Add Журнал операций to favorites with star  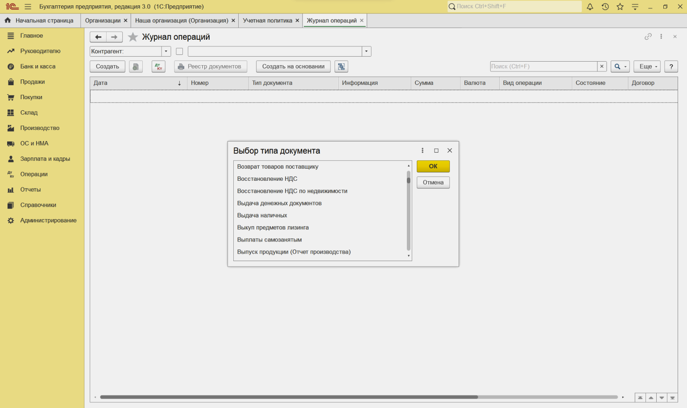[x=132, y=37]
